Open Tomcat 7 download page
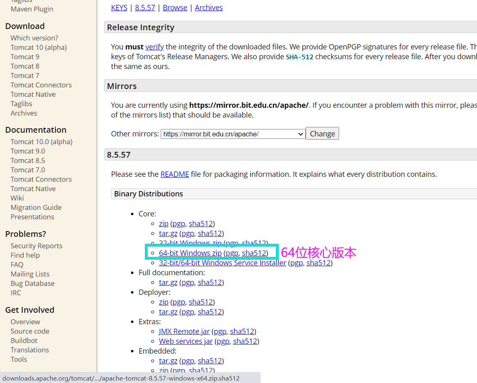 (25, 76)
